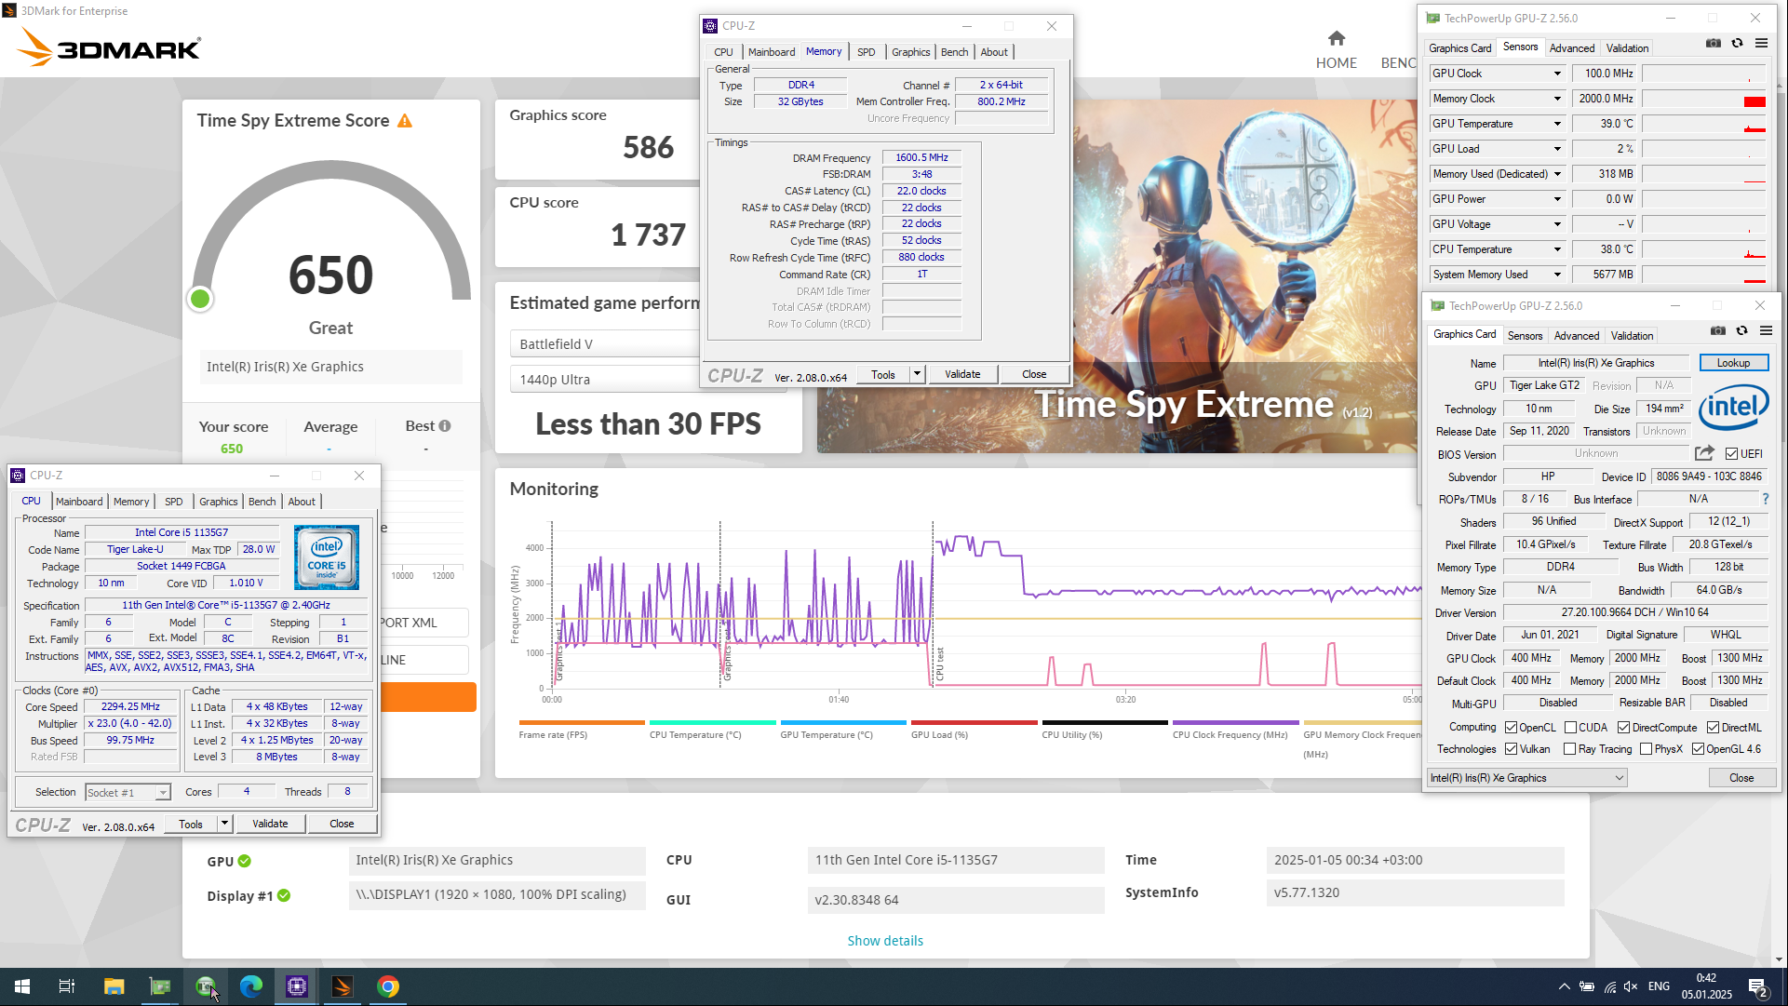Click the Frame rate orange legend swatch
This screenshot has width=1788, height=1006.
tap(582, 722)
